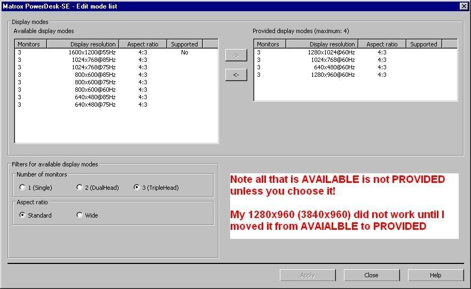Click Monitors header in provided modes list
This screenshot has width=471, height=289.
tap(270, 44)
